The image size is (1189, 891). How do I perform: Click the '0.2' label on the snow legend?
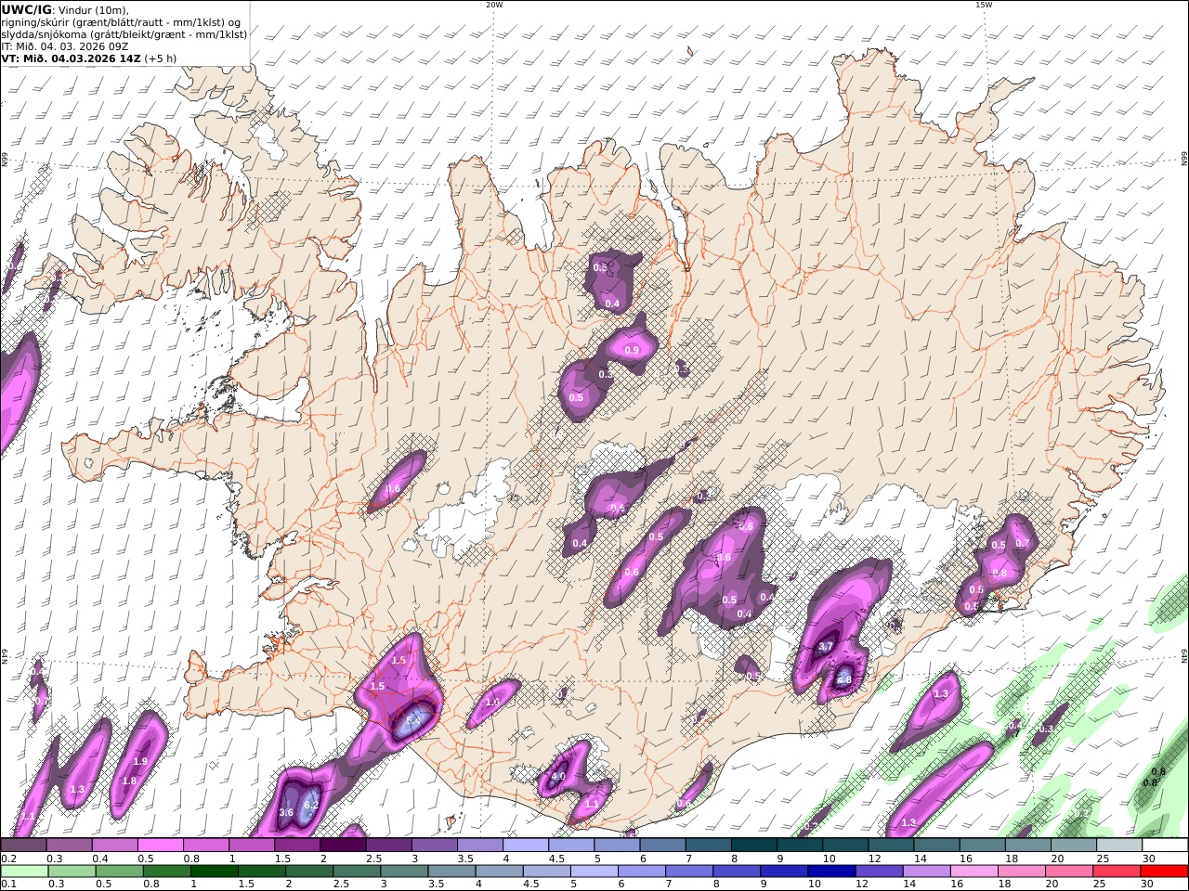click(7, 859)
